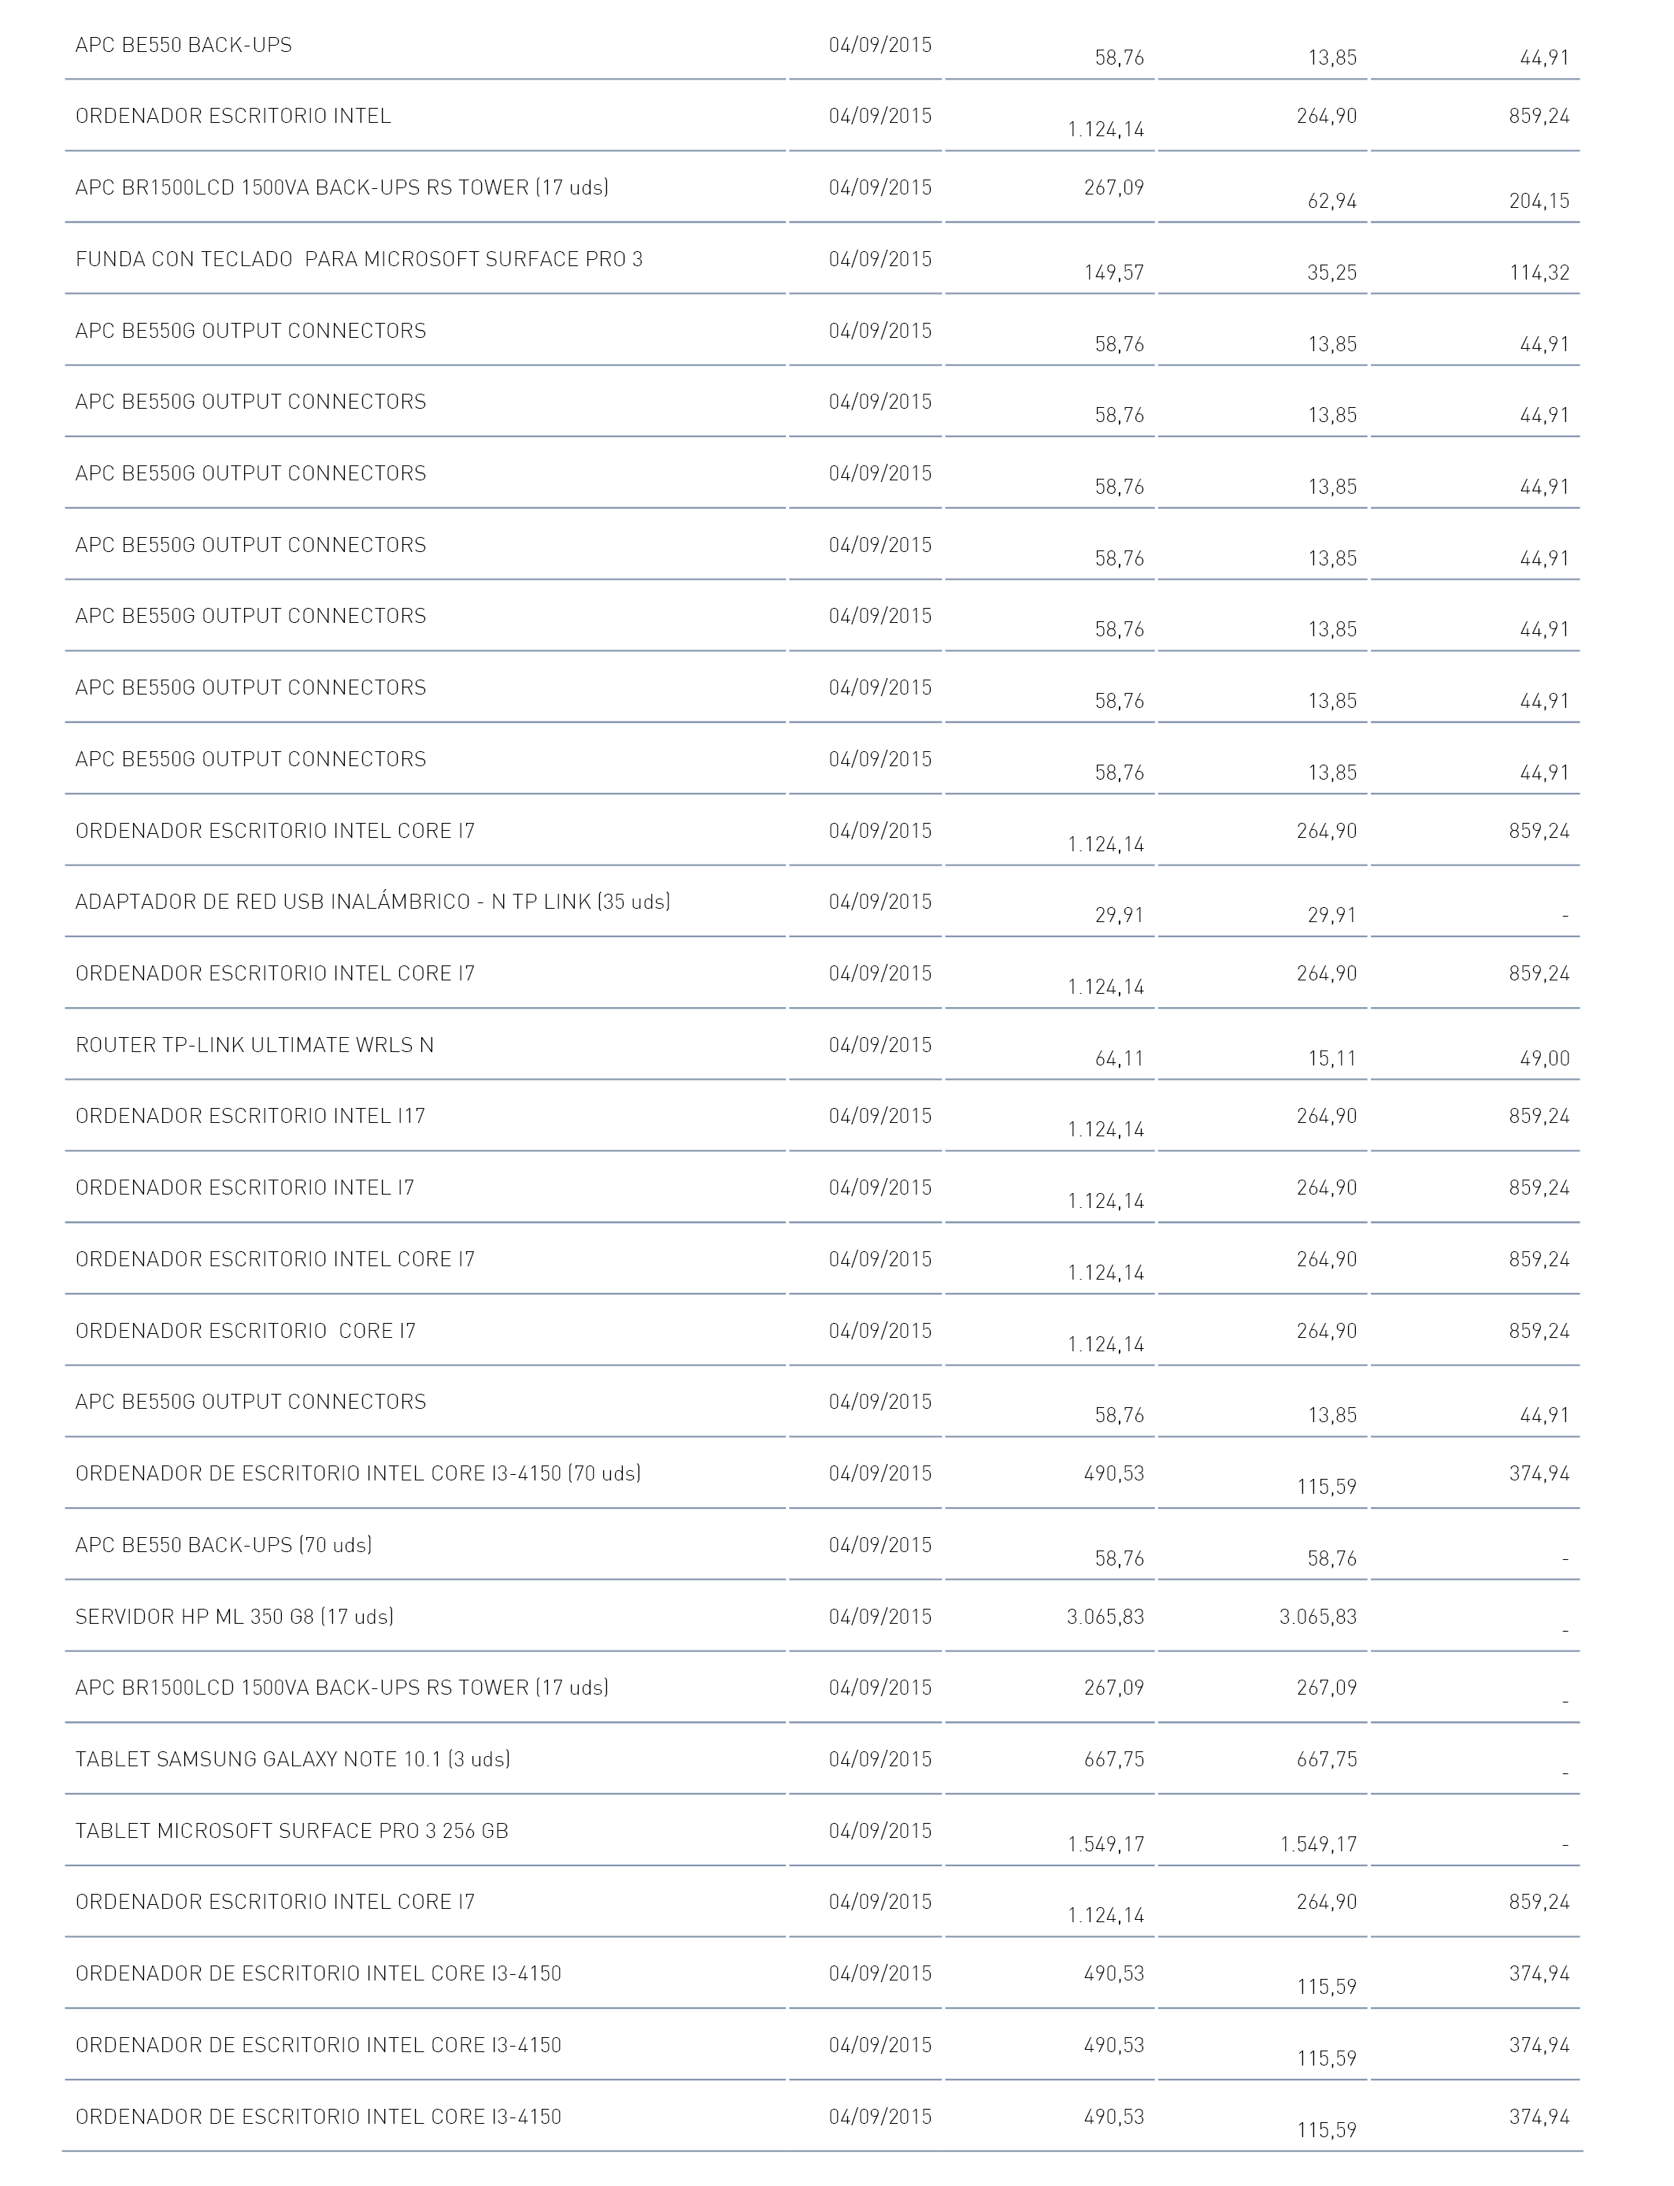The width and height of the screenshot is (1674, 2186).
Task: Click APC BE550 BACK-UPS (70 uds) entry
Action: click(x=223, y=1544)
